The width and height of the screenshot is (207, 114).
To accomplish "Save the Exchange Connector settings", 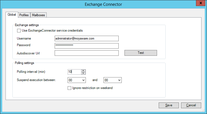I will [x=169, y=105].
